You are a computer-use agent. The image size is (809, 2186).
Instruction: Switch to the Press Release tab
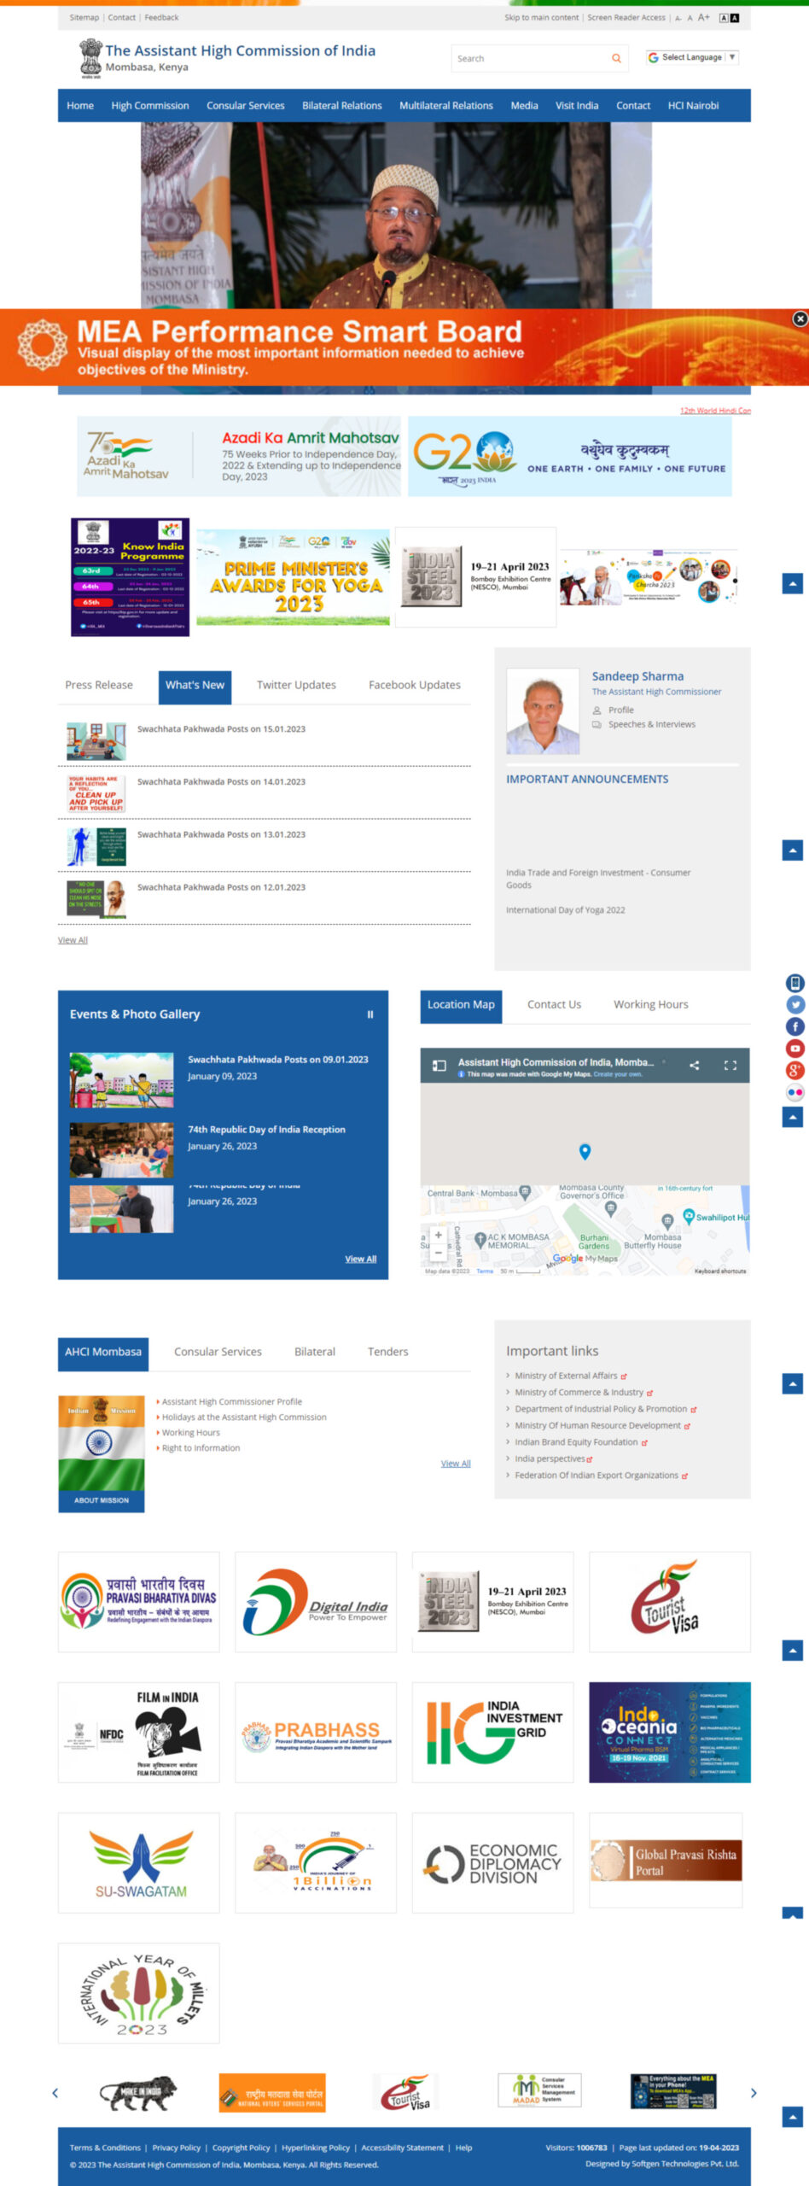(99, 685)
